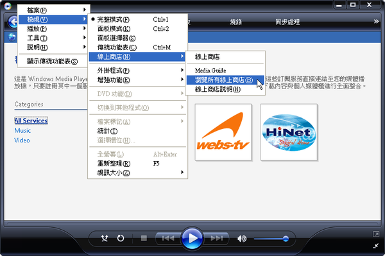Click the Next track button
Screen dimensions: 385x256
(x=217, y=238)
